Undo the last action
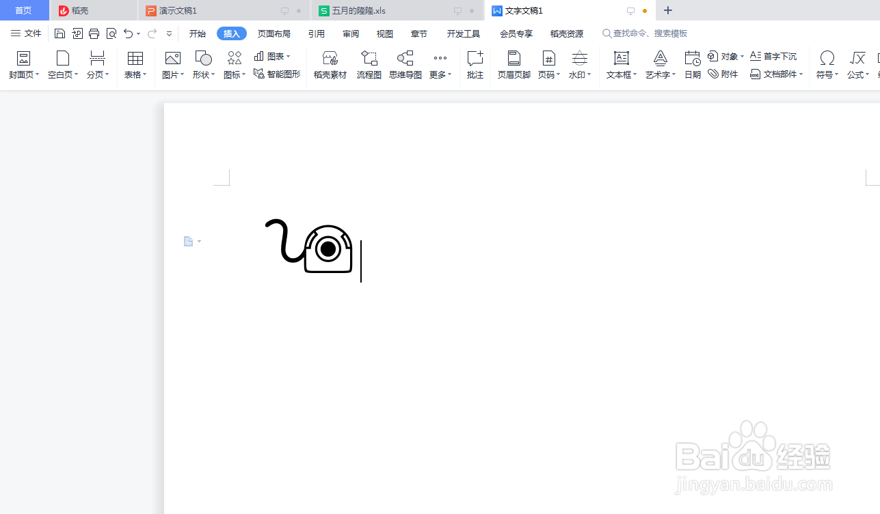The image size is (880, 514). click(128, 33)
